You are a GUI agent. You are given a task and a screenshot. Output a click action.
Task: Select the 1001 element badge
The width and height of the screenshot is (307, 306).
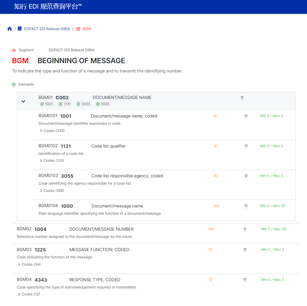(47, 104)
